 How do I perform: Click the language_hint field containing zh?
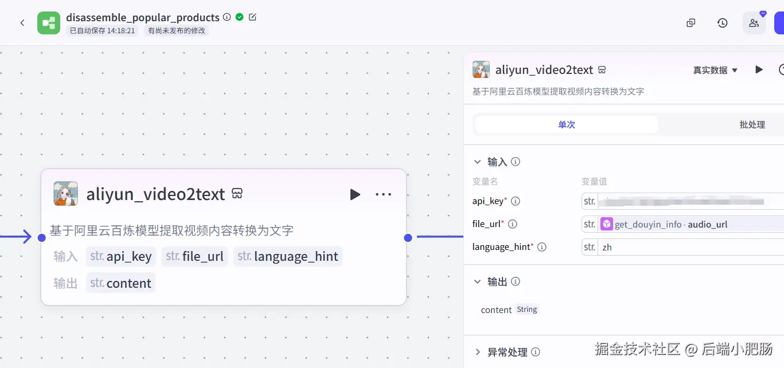coord(691,247)
